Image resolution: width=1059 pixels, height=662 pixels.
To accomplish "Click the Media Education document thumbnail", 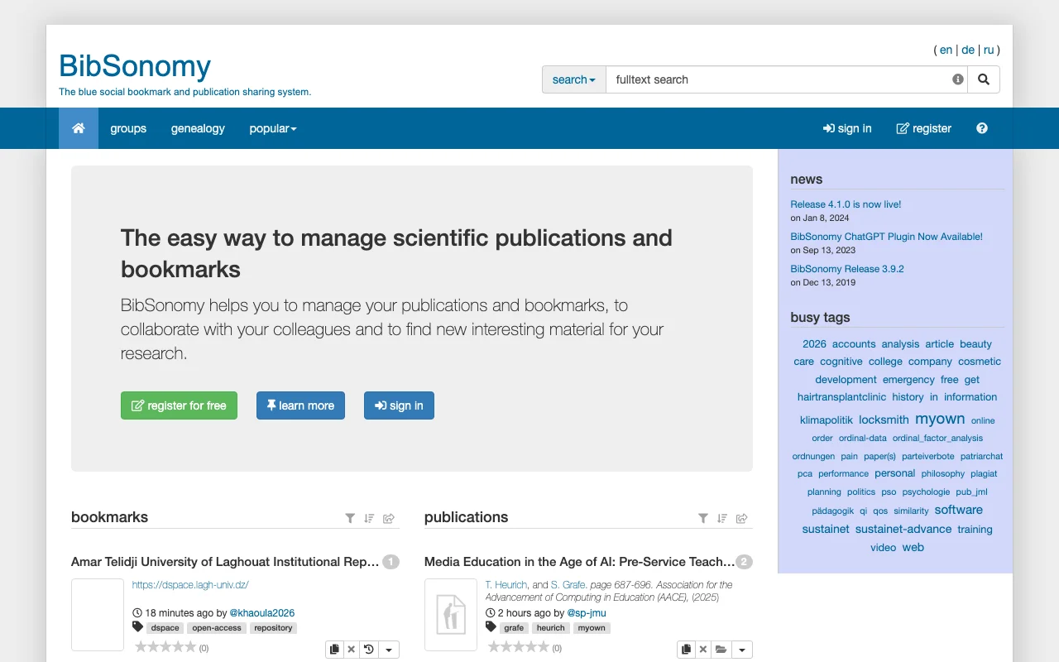I will point(451,615).
